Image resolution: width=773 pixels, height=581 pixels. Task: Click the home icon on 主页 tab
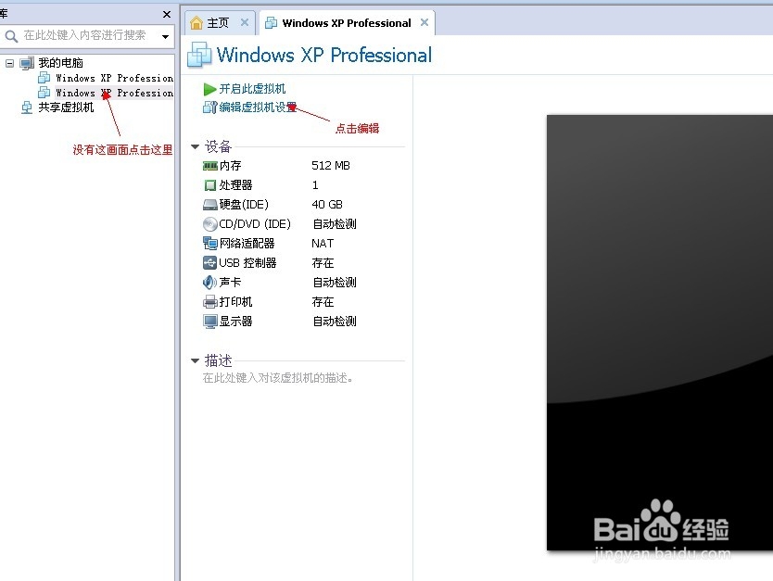196,22
